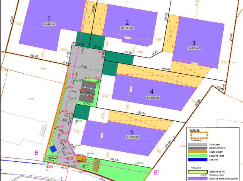Image resolution: width=243 pixels, height=181 pixels.
Task: Select the lot number 1 label
Action: (x=49, y=19)
